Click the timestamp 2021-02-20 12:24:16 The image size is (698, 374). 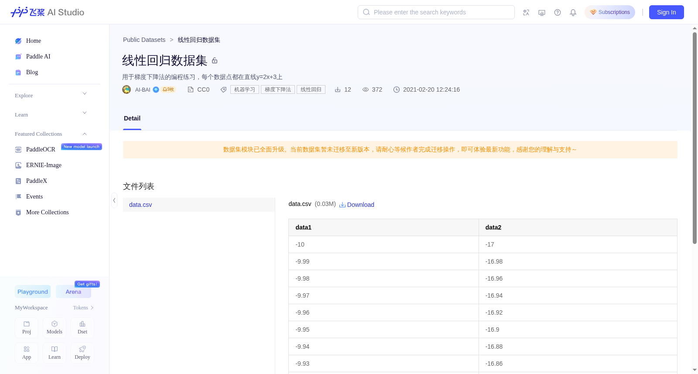click(431, 89)
